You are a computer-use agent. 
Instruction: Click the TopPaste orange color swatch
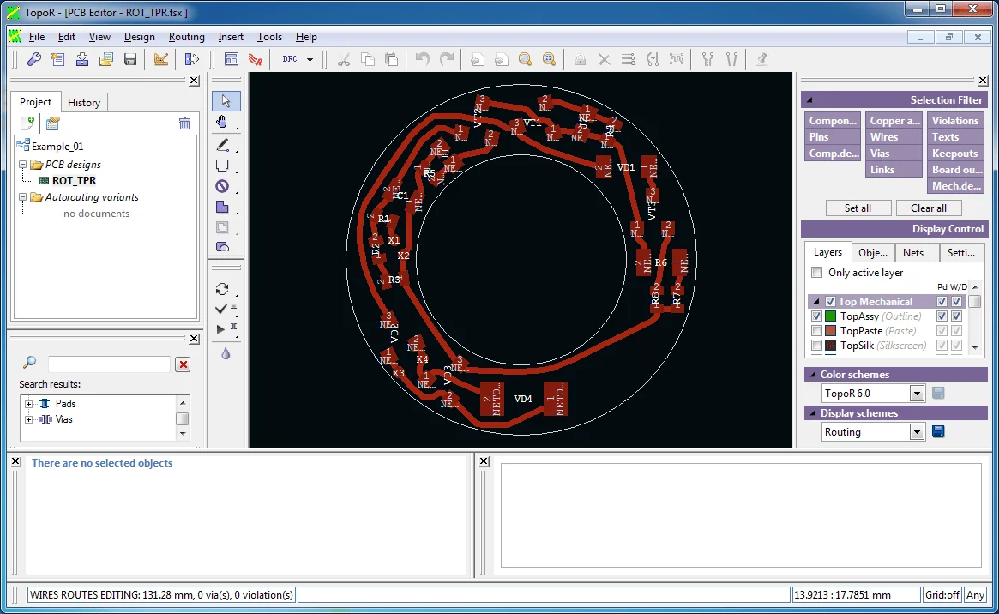click(x=830, y=330)
